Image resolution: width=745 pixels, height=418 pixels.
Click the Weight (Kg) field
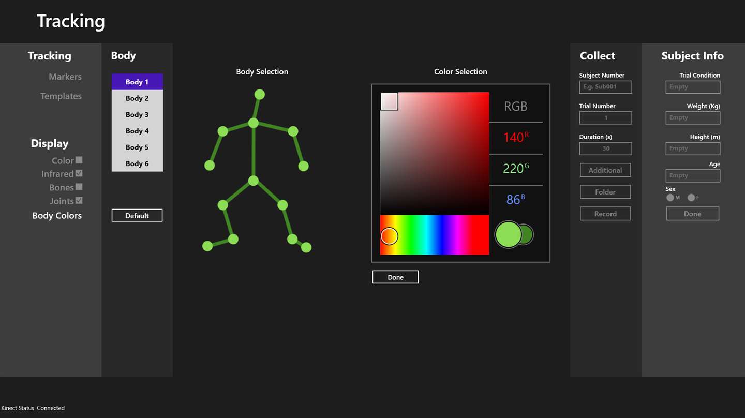[x=693, y=118]
